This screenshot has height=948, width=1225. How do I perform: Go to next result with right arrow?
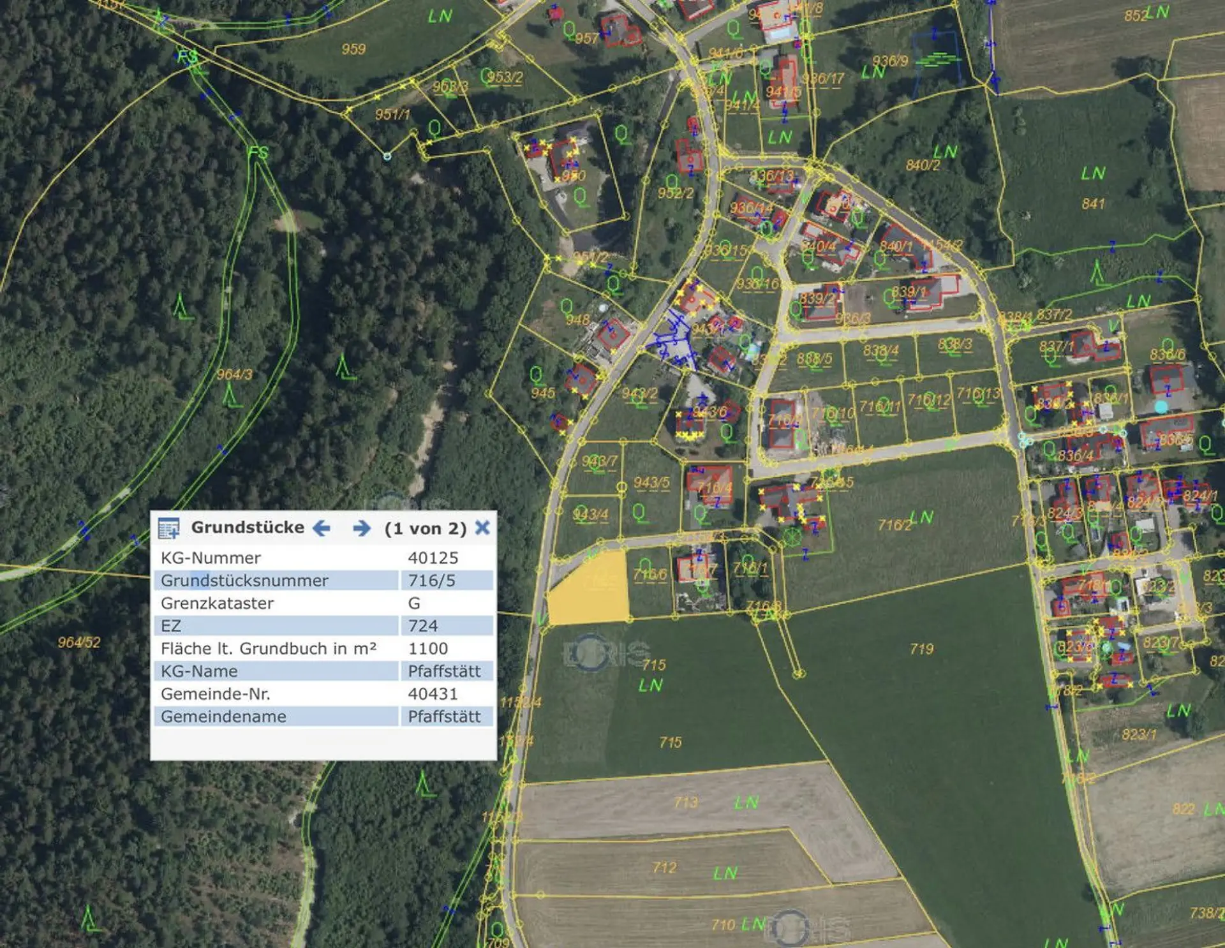362,528
